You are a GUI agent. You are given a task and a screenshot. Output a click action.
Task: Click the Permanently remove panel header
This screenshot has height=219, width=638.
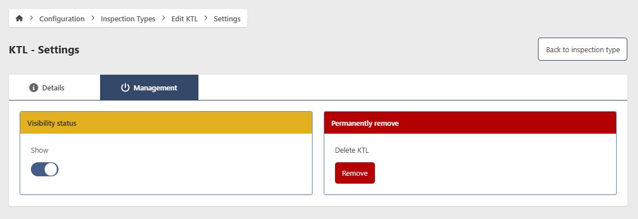click(470, 123)
